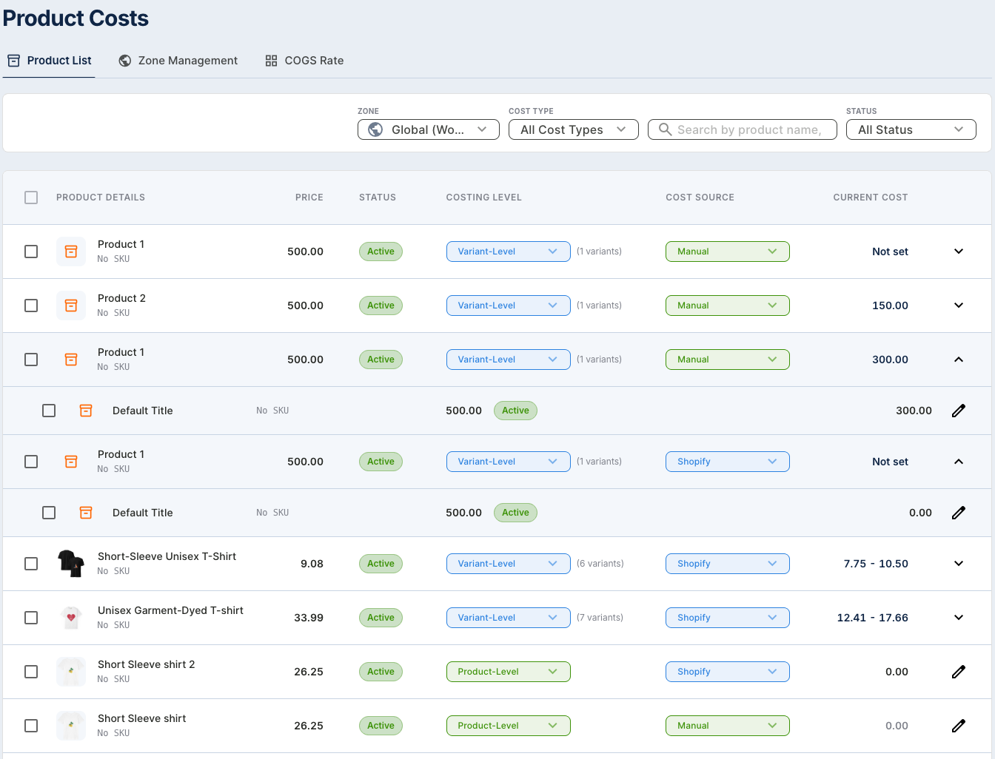
Task: Click the Search by product name field
Action: click(x=743, y=129)
